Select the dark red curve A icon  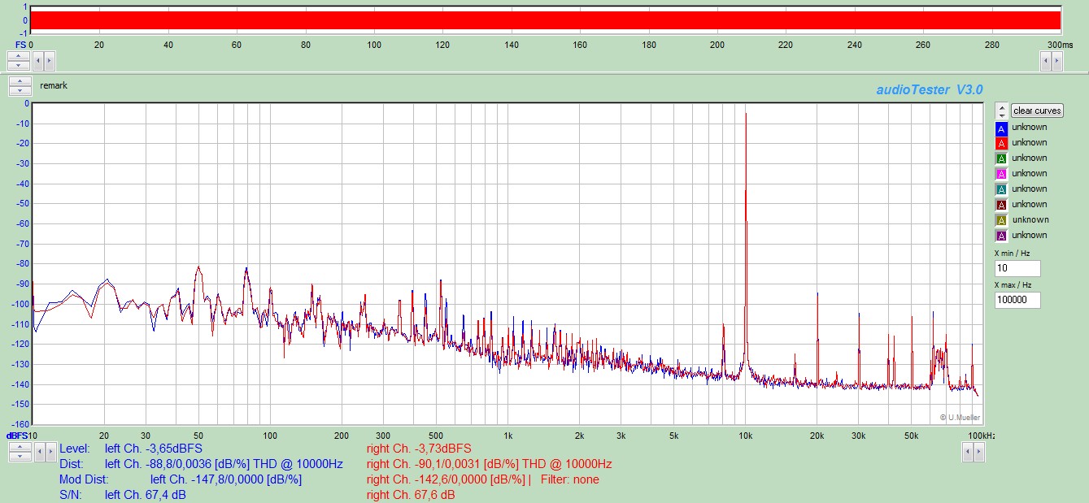coord(1001,206)
